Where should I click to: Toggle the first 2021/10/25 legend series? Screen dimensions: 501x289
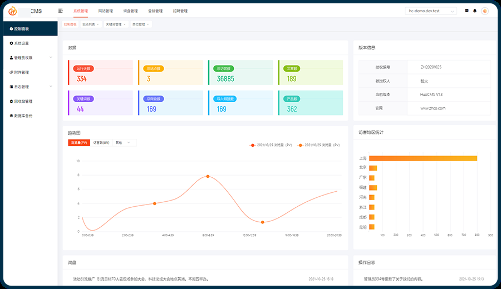coord(271,145)
